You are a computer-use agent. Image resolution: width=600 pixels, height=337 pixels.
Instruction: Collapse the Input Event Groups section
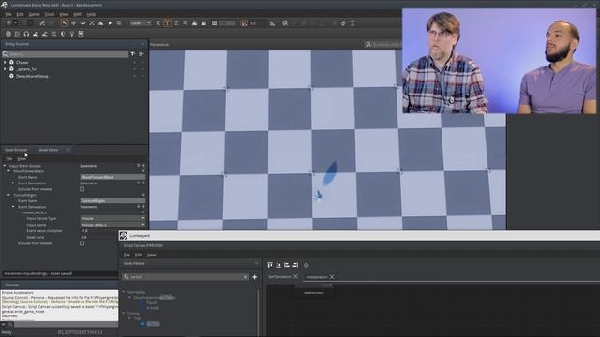(x=5, y=166)
